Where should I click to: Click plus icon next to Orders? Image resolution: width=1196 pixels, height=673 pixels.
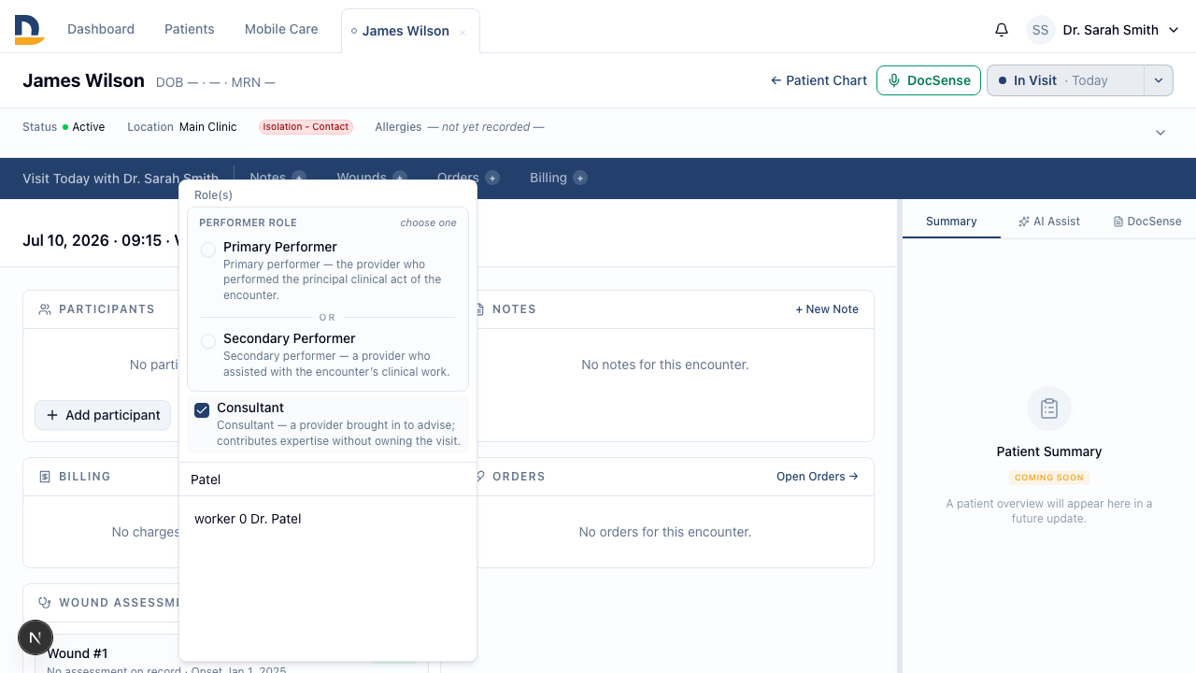click(x=492, y=178)
